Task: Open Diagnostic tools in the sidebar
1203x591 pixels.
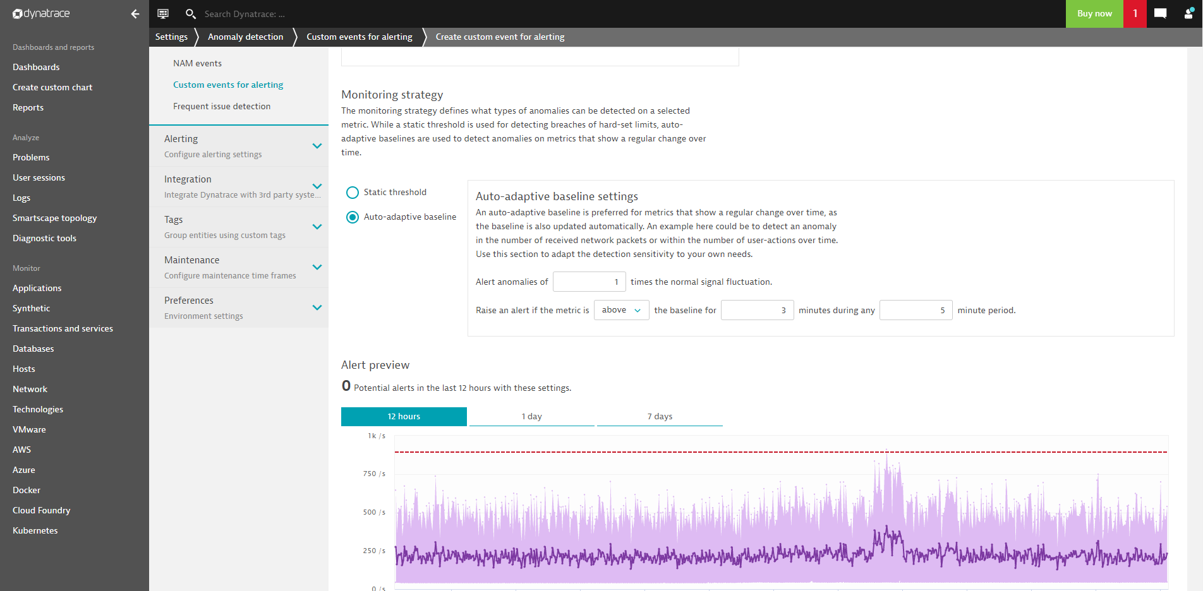Action: click(x=44, y=239)
